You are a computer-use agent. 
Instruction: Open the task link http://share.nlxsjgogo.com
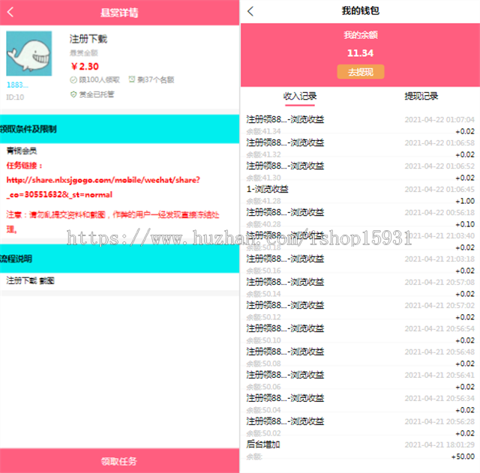103,187
